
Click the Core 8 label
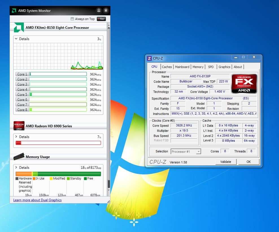tap(22, 110)
